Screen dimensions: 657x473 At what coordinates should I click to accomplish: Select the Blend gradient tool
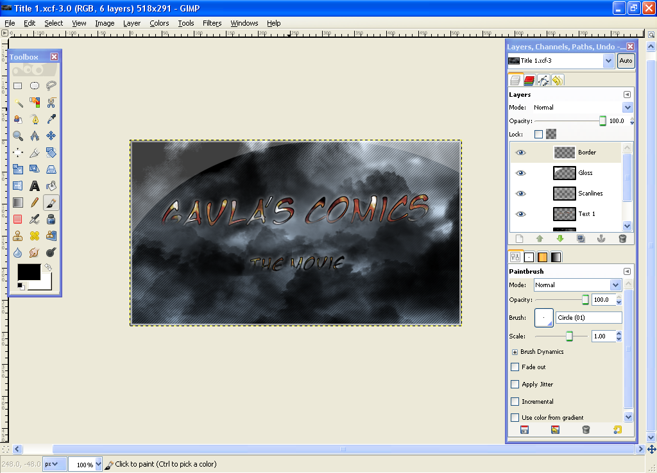point(18,202)
